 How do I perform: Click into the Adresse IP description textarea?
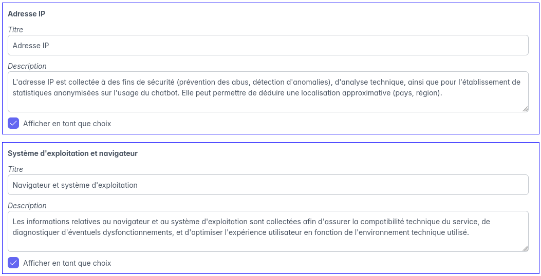tap(268, 104)
